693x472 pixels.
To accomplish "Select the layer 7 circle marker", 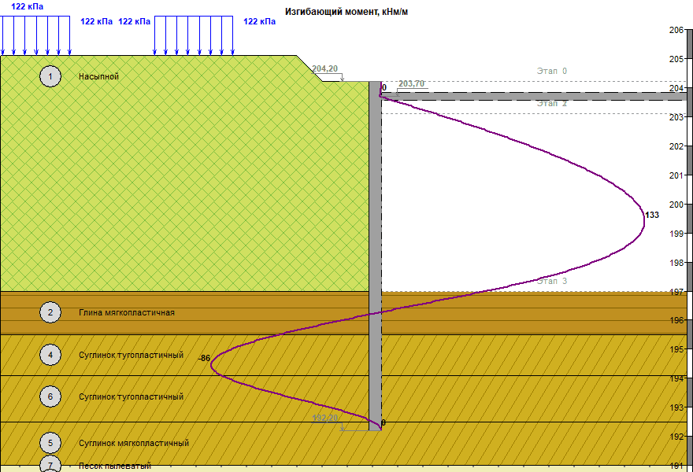I will coord(50,465).
